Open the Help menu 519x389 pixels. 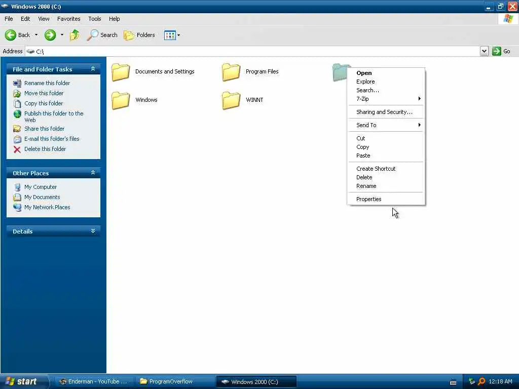(x=114, y=19)
